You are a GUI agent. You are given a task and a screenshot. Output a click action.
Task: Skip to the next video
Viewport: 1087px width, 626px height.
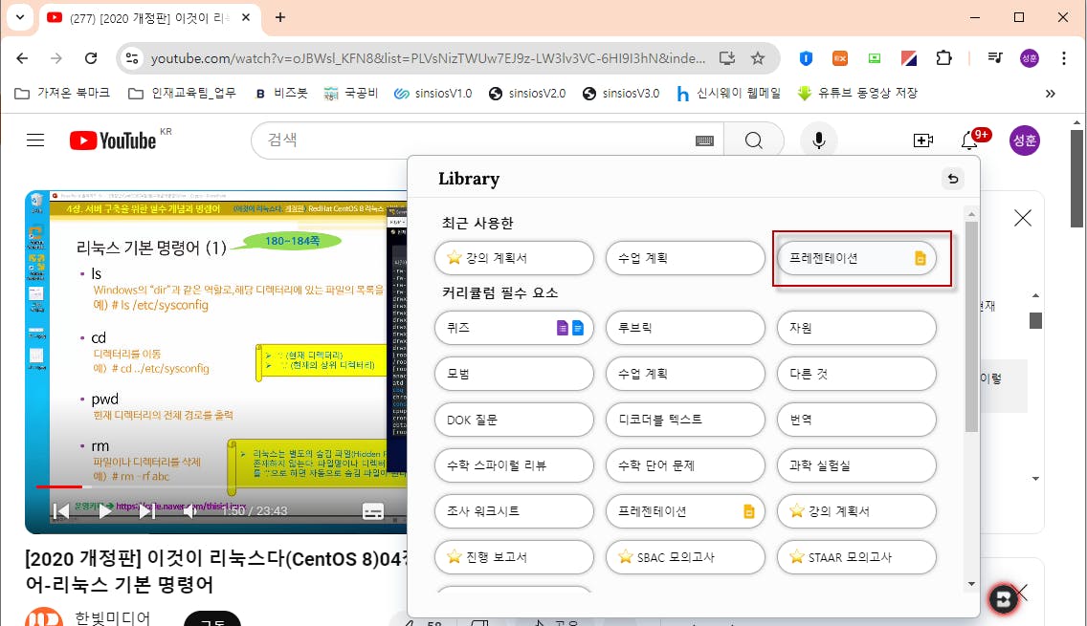[147, 511]
